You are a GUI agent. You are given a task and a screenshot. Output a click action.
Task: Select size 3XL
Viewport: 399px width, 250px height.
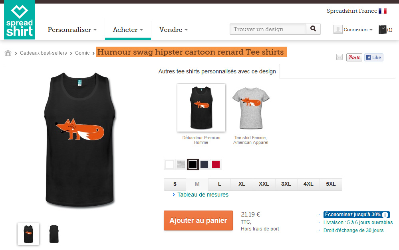(x=286, y=184)
